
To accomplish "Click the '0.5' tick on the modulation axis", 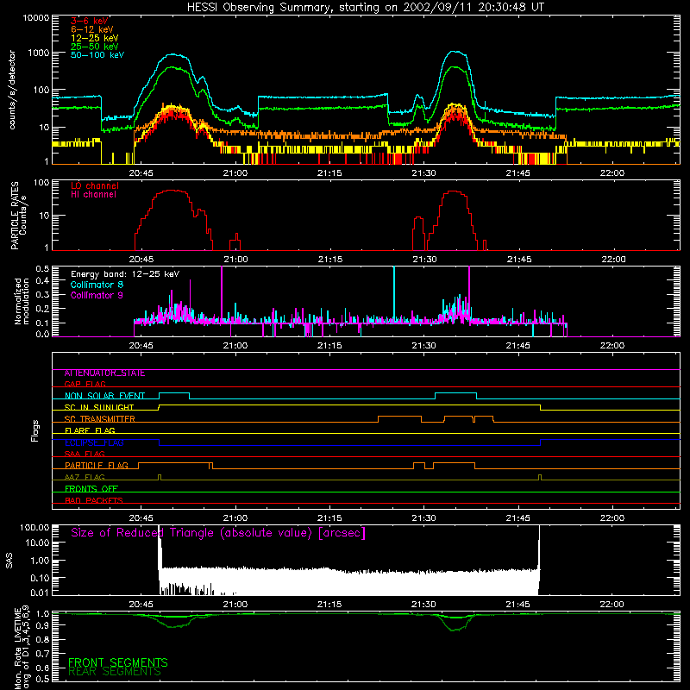I will (x=42, y=268).
